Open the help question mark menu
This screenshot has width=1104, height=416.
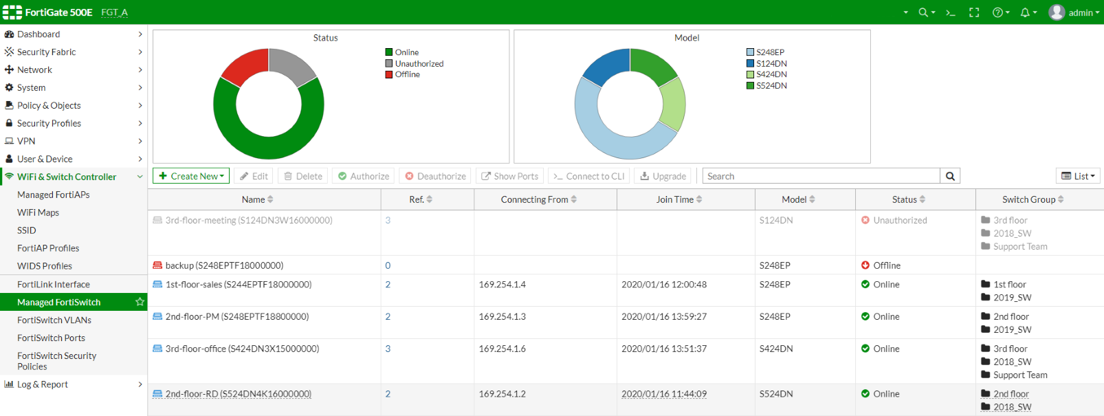point(1001,12)
